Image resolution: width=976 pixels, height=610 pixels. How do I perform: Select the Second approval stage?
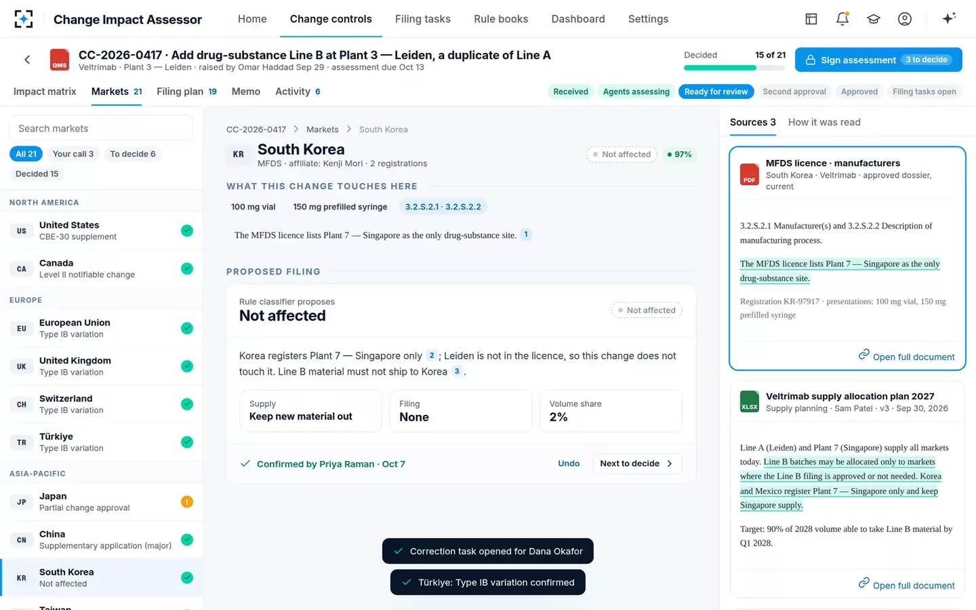click(794, 91)
